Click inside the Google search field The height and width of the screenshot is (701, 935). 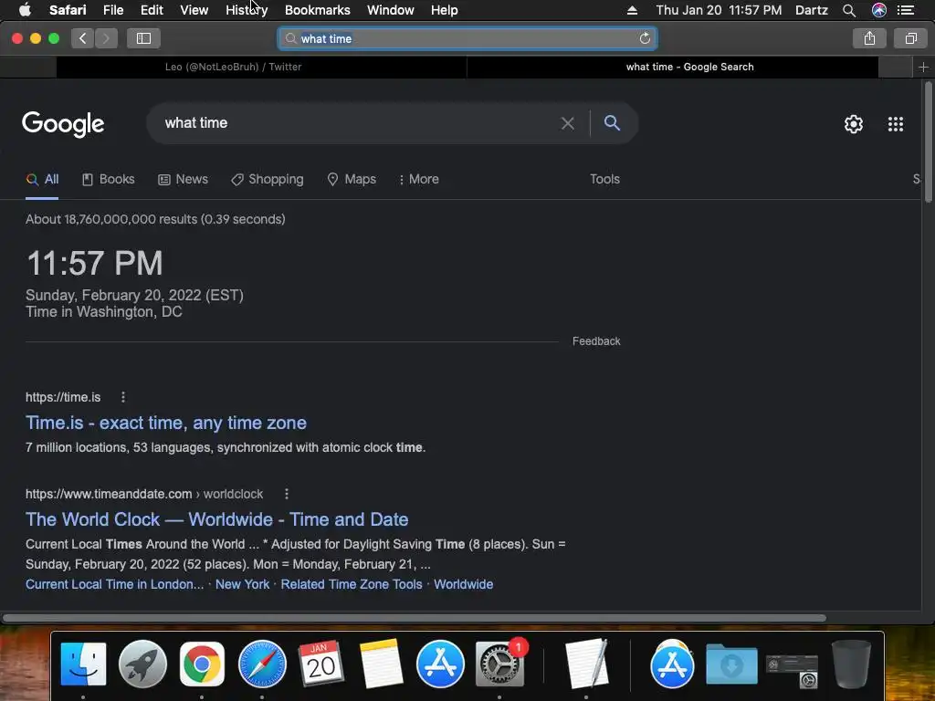click(358, 123)
